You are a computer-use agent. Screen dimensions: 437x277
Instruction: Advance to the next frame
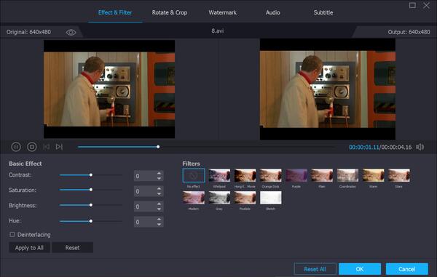[x=59, y=147]
